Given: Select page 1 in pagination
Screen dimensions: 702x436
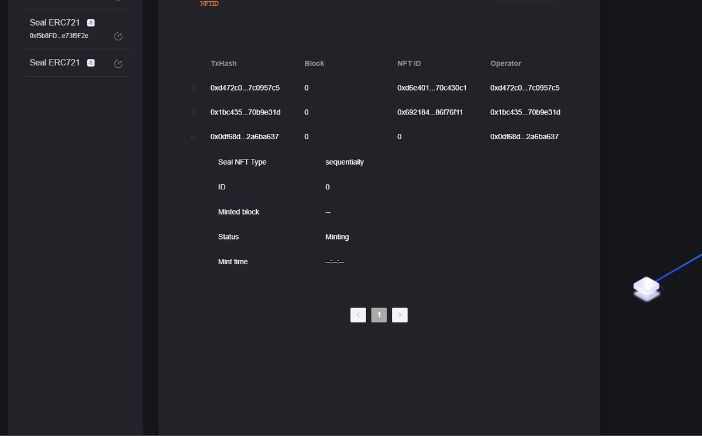Looking at the screenshot, I should pyautogui.click(x=379, y=315).
